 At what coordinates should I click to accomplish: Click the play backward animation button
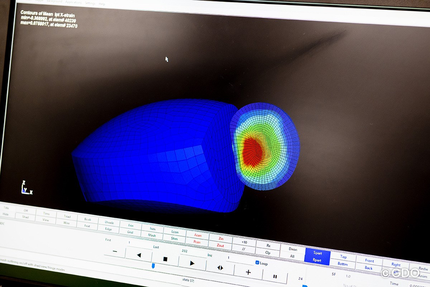[139, 255]
